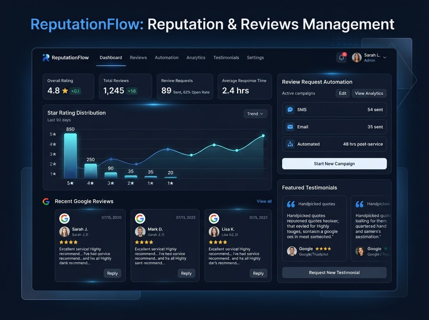Reply to Mark D.'s review
The height and width of the screenshot is (320, 429).
click(186, 273)
